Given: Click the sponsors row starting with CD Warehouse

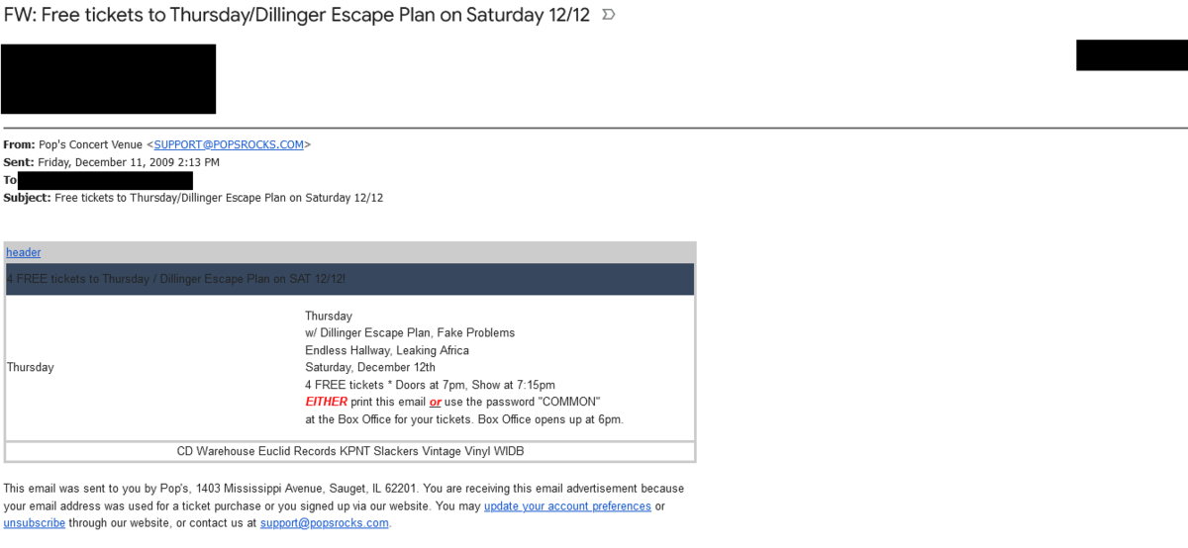Looking at the screenshot, I should click(x=350, y=451).
